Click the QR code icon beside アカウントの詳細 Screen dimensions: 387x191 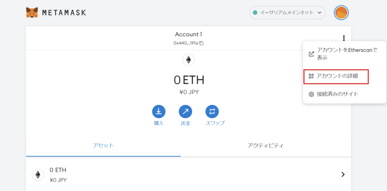click(311, 76)
